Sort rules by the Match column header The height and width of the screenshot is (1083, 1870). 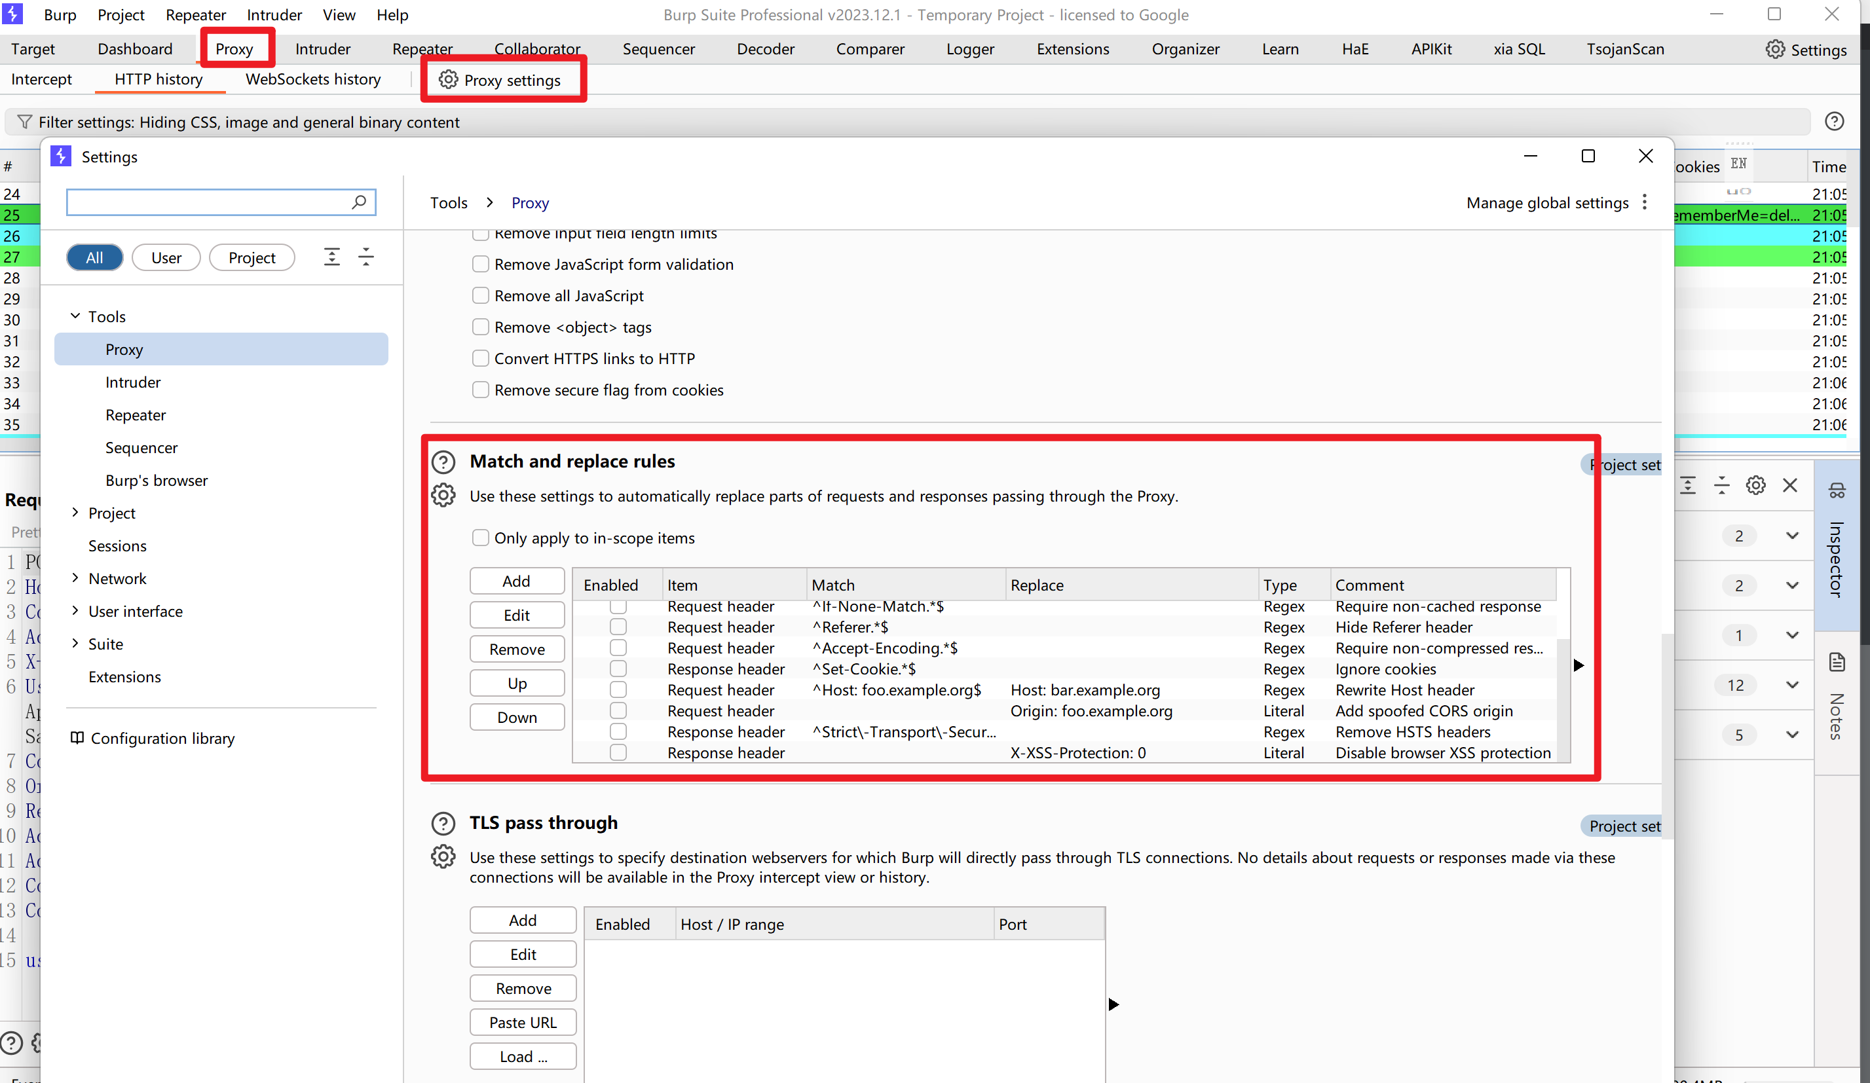(x=905, y=585)
